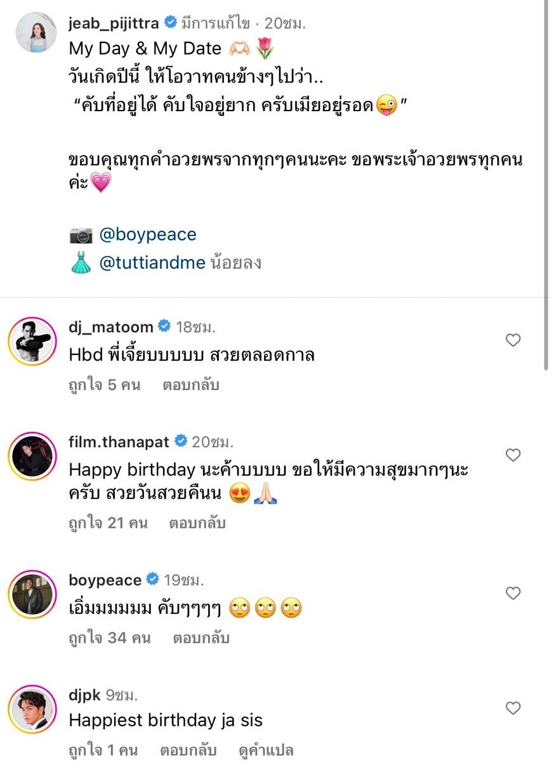
Task: Reply to film.thanapat's comment
Action: [197, 523]
